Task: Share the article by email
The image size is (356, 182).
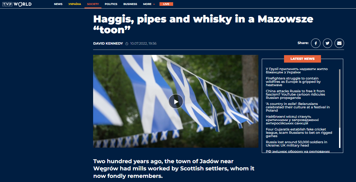Action: [x=339, y=43]
